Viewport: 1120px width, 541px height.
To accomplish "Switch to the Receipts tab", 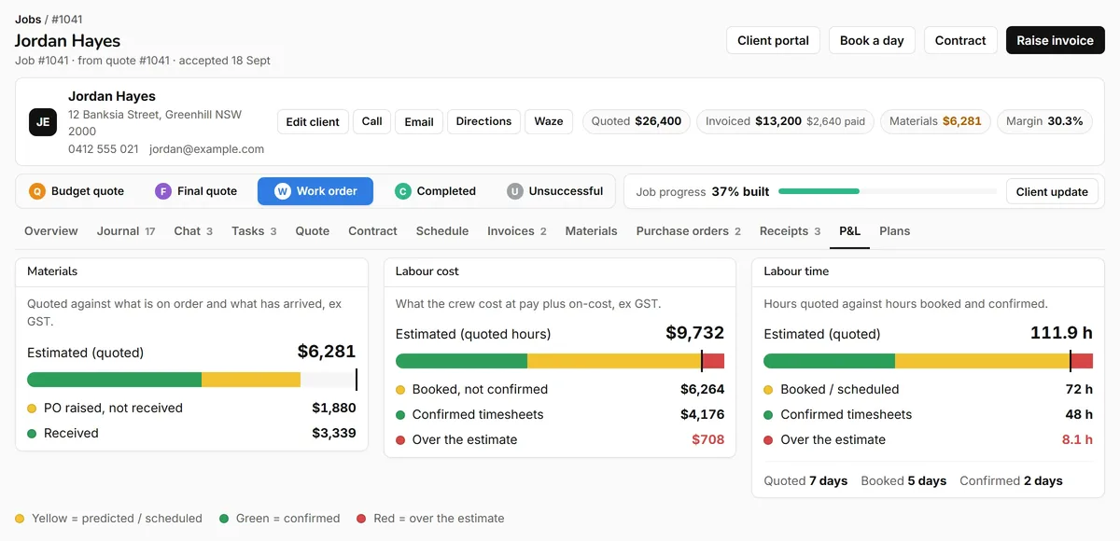I will [x=790, y=231].
